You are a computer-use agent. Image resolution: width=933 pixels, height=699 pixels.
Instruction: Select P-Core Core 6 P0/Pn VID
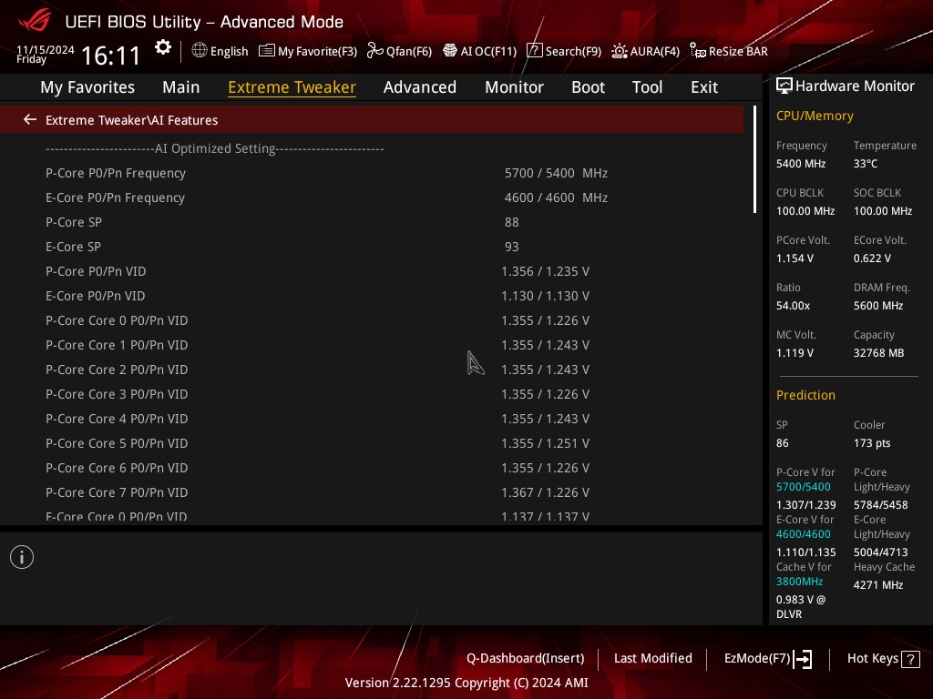(372, 468)
